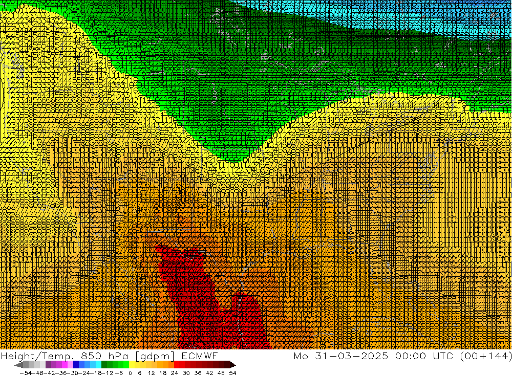Click the "850 hPa" level label
The width and height of the screenshot is (512, 375).
point(104,356)
